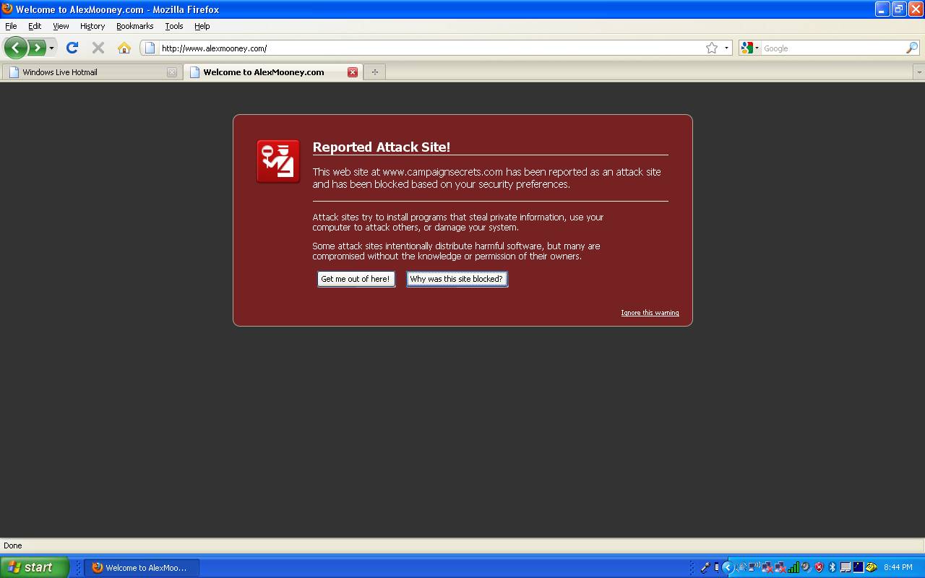Bookmark this page with the star icon

click(712, 48)
